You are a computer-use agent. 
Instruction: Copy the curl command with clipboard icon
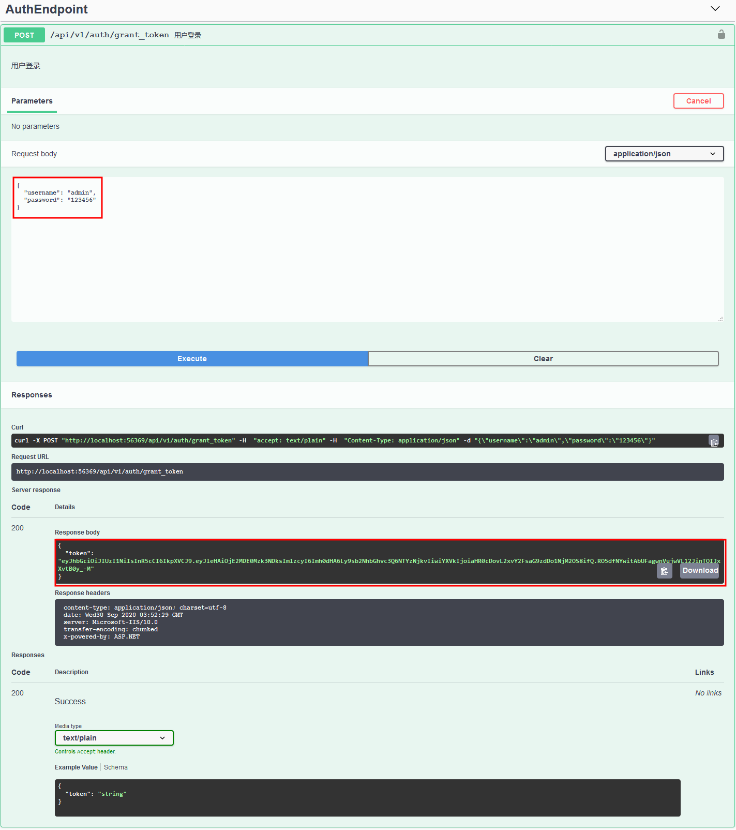(714, 441)
